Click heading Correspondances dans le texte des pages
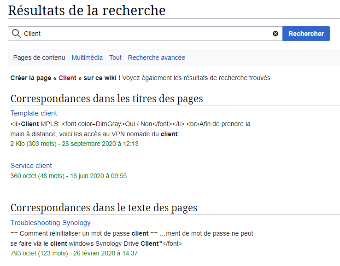Image resolution: width=340 pixels, height=266 pixels. (x=104, y=208)
